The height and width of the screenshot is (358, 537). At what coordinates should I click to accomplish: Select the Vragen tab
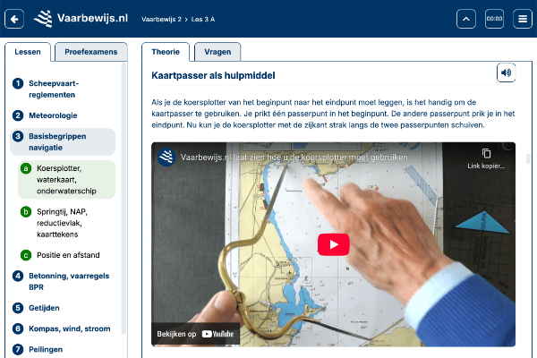point(217,52)
